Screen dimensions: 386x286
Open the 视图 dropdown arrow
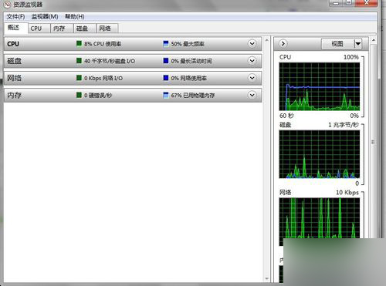[358, 44]
